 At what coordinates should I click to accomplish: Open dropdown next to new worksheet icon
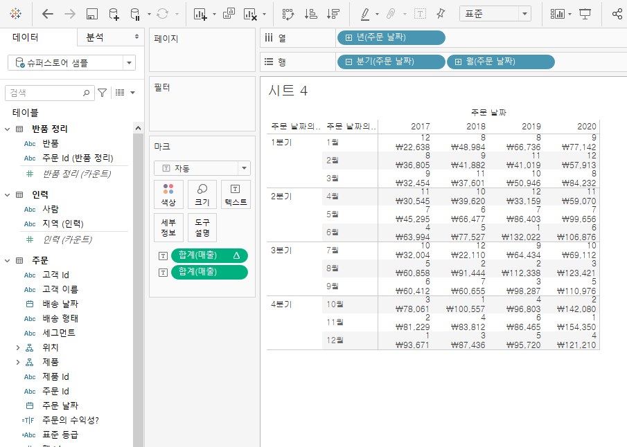pos(214,15)
